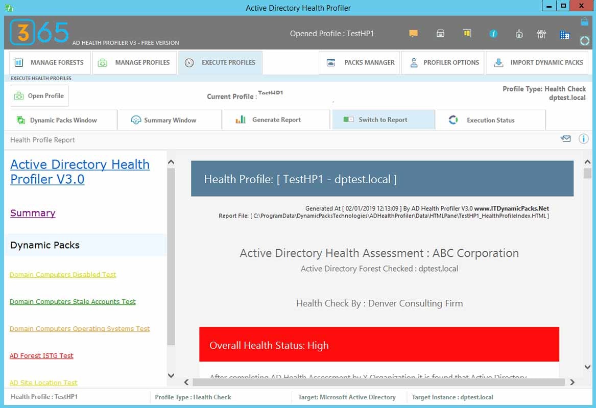Click the orange chat bubble header icon
The image size is (596, 408).
(413, 33)
